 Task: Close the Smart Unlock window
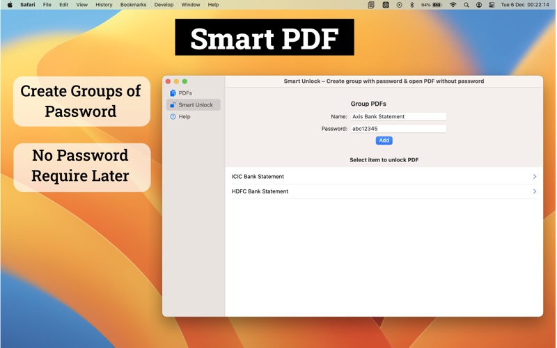coord(168,81)
